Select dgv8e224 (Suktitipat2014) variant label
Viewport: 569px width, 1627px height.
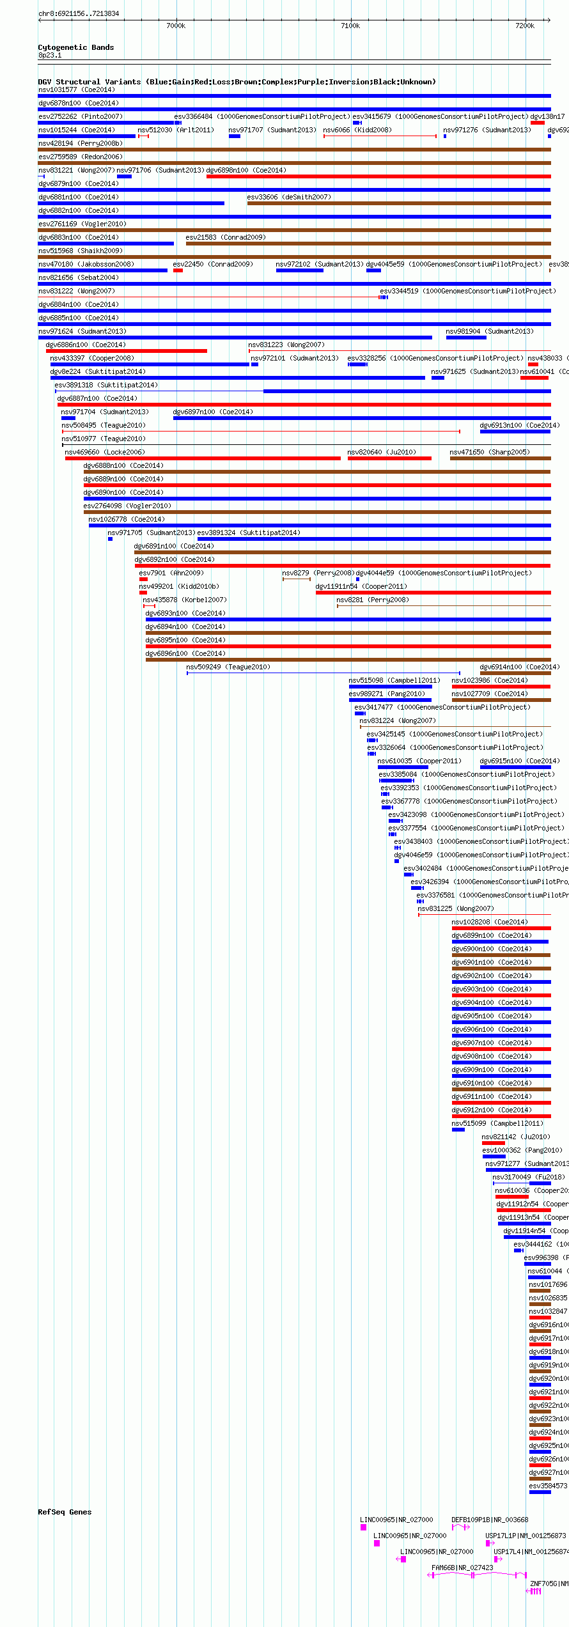tap(98, 371)
